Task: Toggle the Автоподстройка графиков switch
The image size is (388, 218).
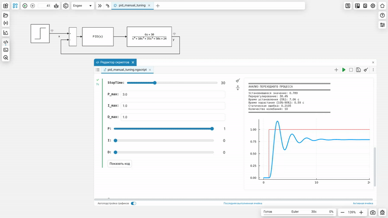Action: pyautogui.click(x=133, y=203)
